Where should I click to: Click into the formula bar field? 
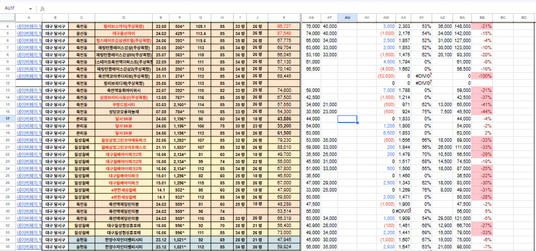pyautogui.click(x=268, y=9)
